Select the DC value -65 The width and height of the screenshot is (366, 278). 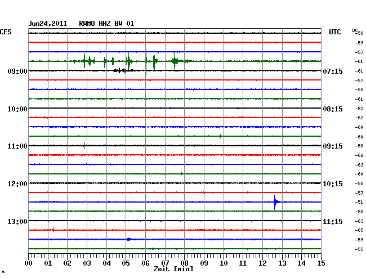(359, 230)
